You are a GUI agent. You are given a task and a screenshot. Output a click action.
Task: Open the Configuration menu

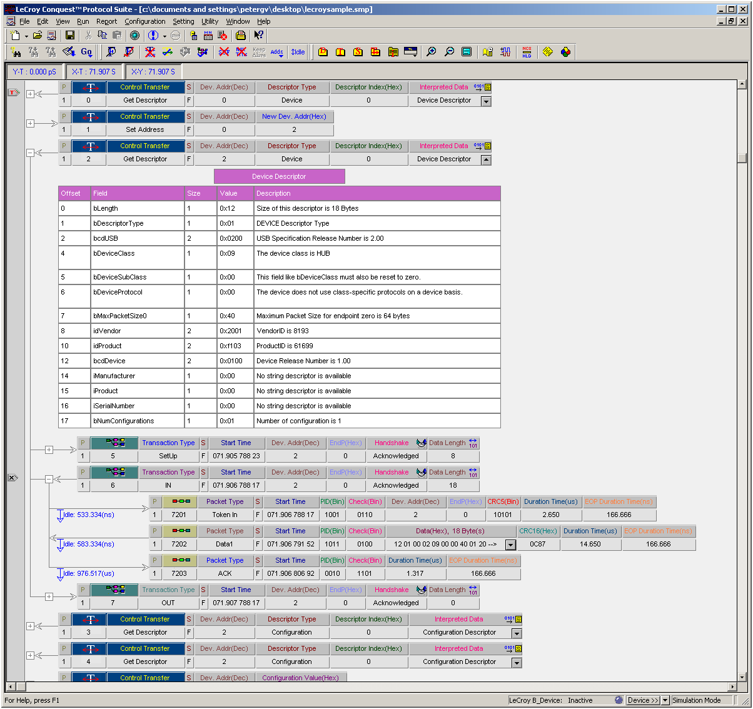[x=145, y=21]
